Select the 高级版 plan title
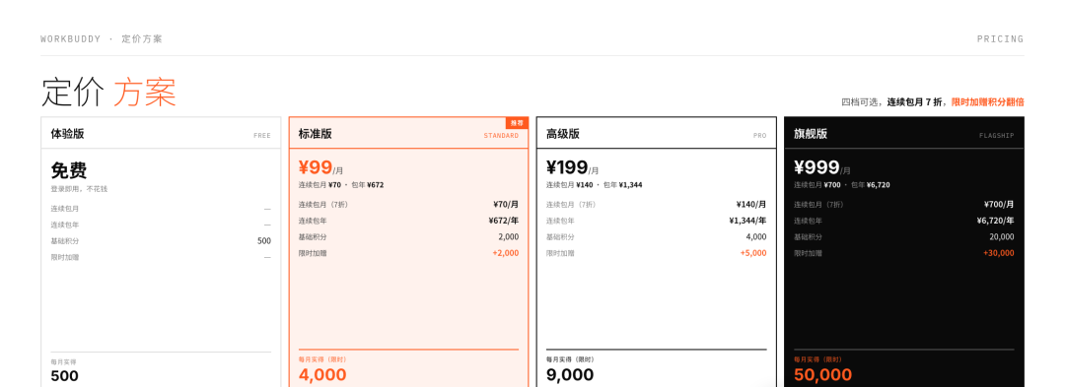This screenshot has width=1065, height=387. pyautogui.click(x=563, y=134)
